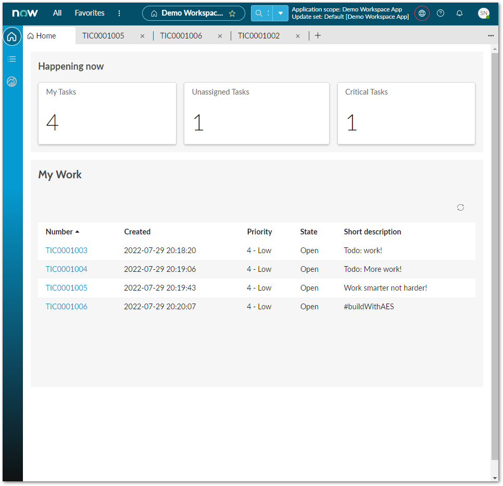Expand the search dropdown arrow

click(280, 12)
